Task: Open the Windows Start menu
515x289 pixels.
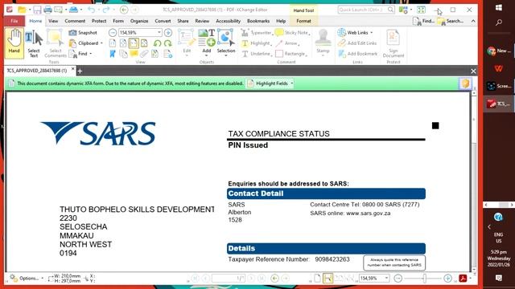Action: pos(498,7)
